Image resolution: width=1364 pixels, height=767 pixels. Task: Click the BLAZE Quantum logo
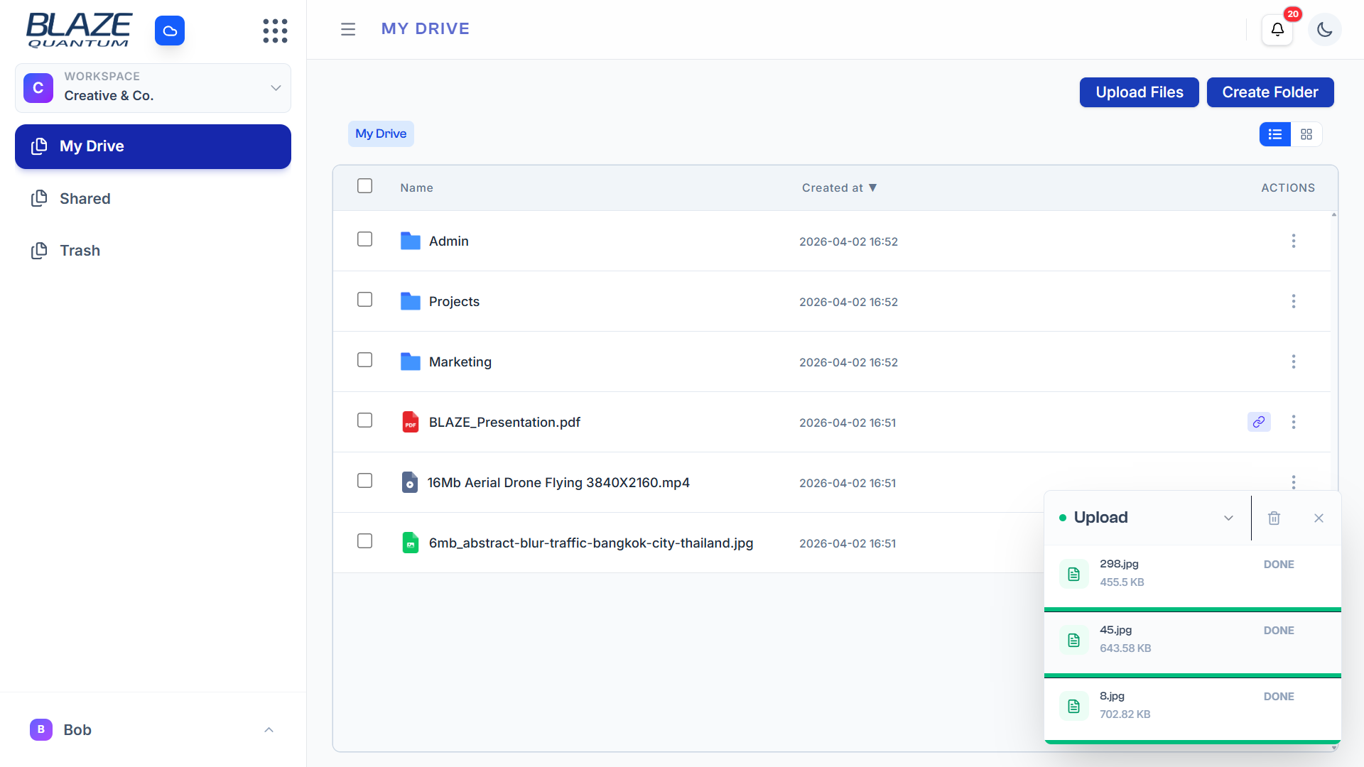(79, 31)
